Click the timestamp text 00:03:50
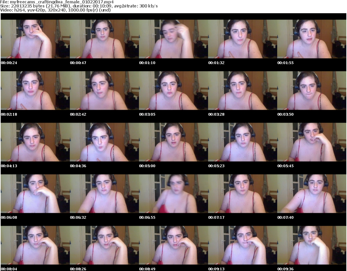This screenshot has height=271, width=347. 285,114
